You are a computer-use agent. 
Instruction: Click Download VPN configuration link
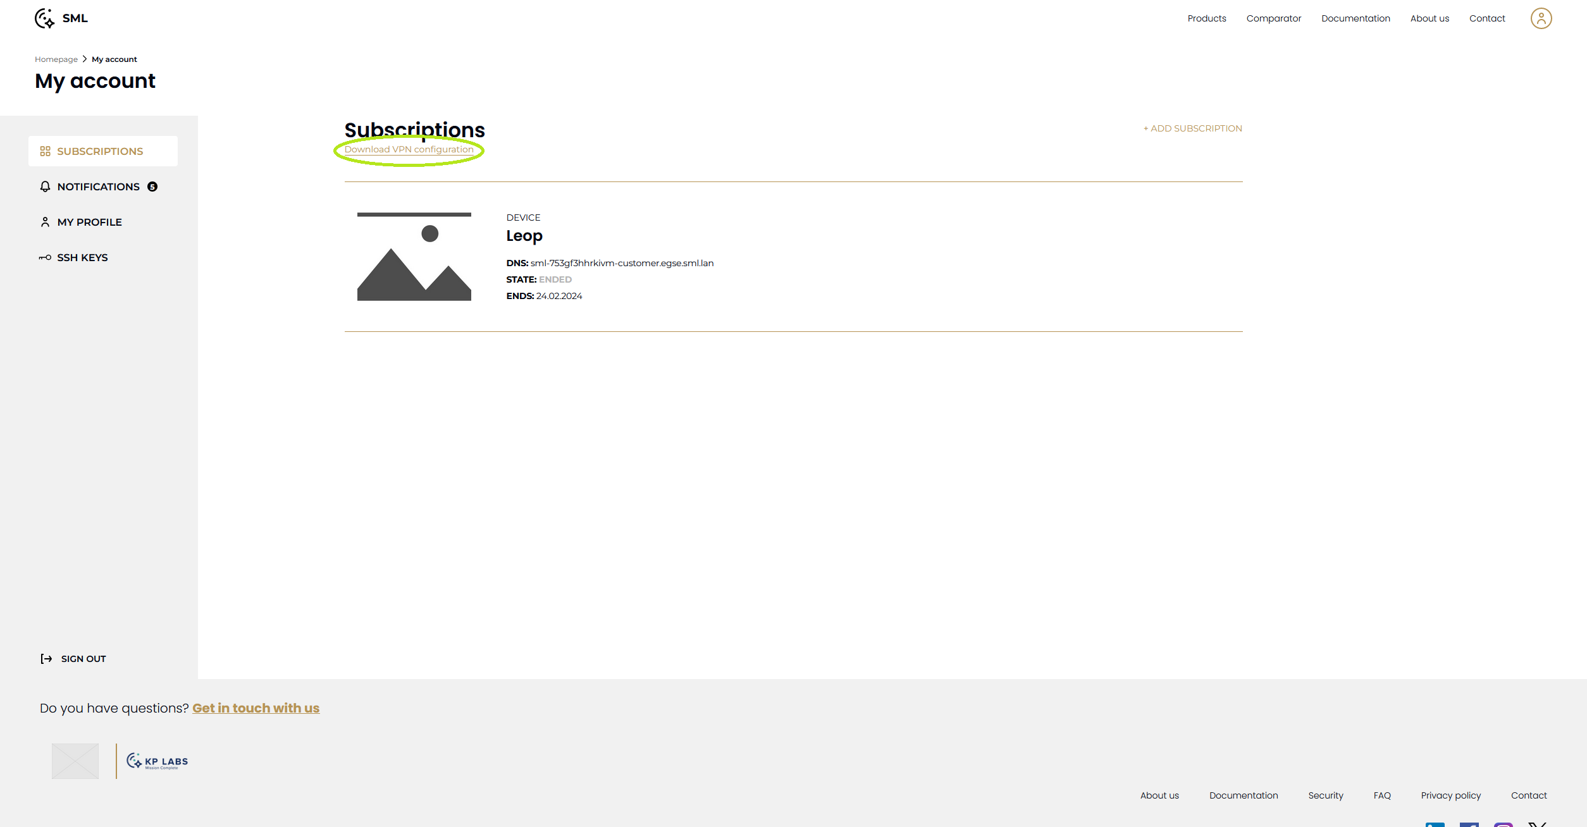(x=409, y=149)
